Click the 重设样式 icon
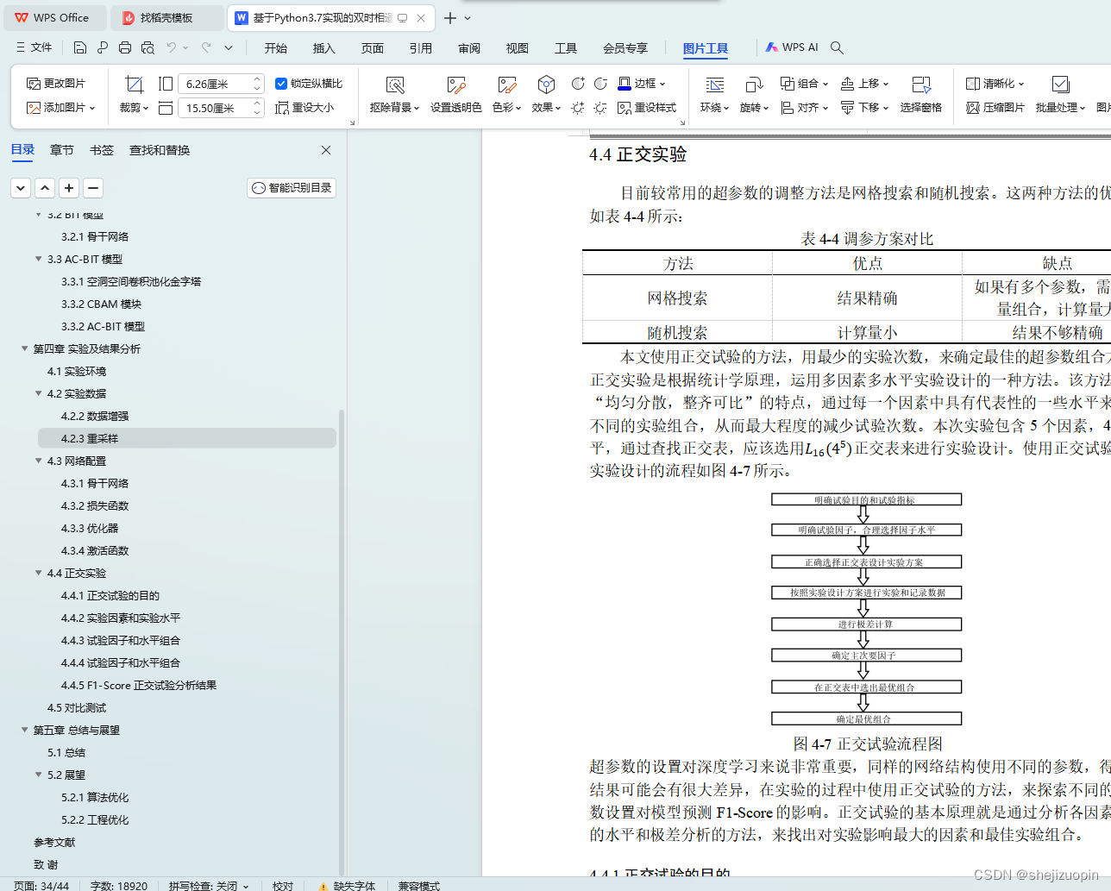 (x=650, y=109)
